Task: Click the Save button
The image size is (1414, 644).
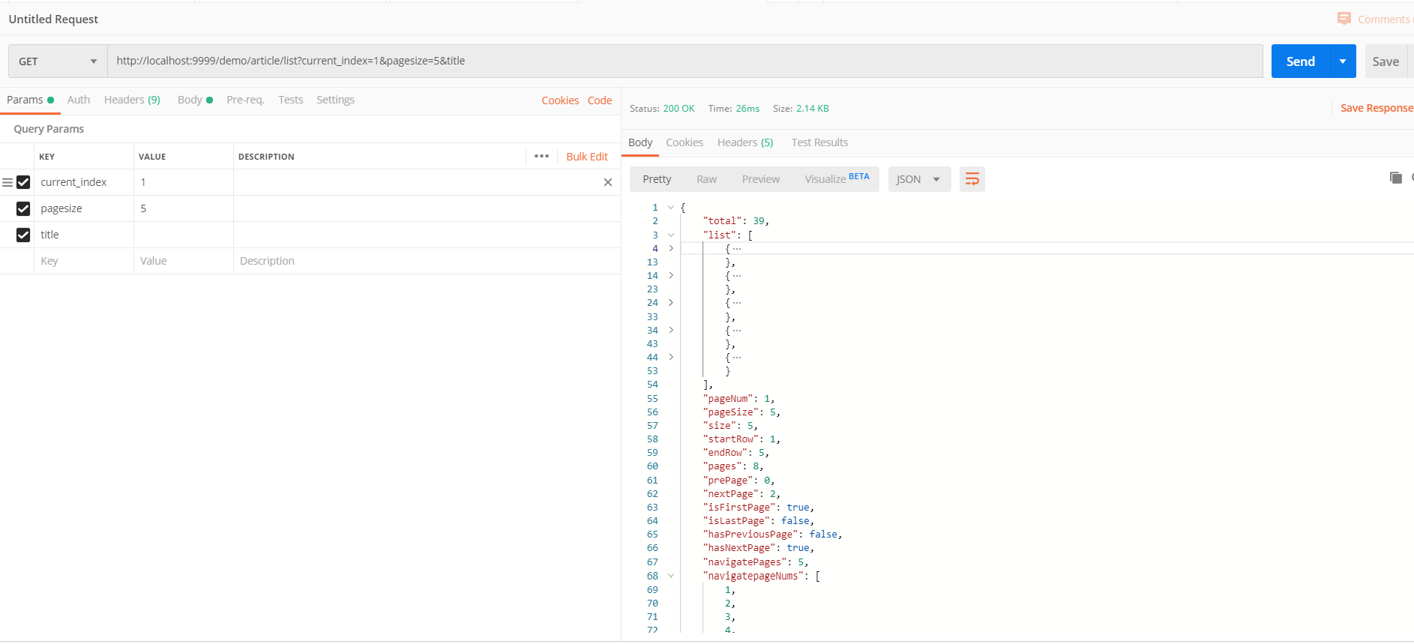Action: 1386,61
